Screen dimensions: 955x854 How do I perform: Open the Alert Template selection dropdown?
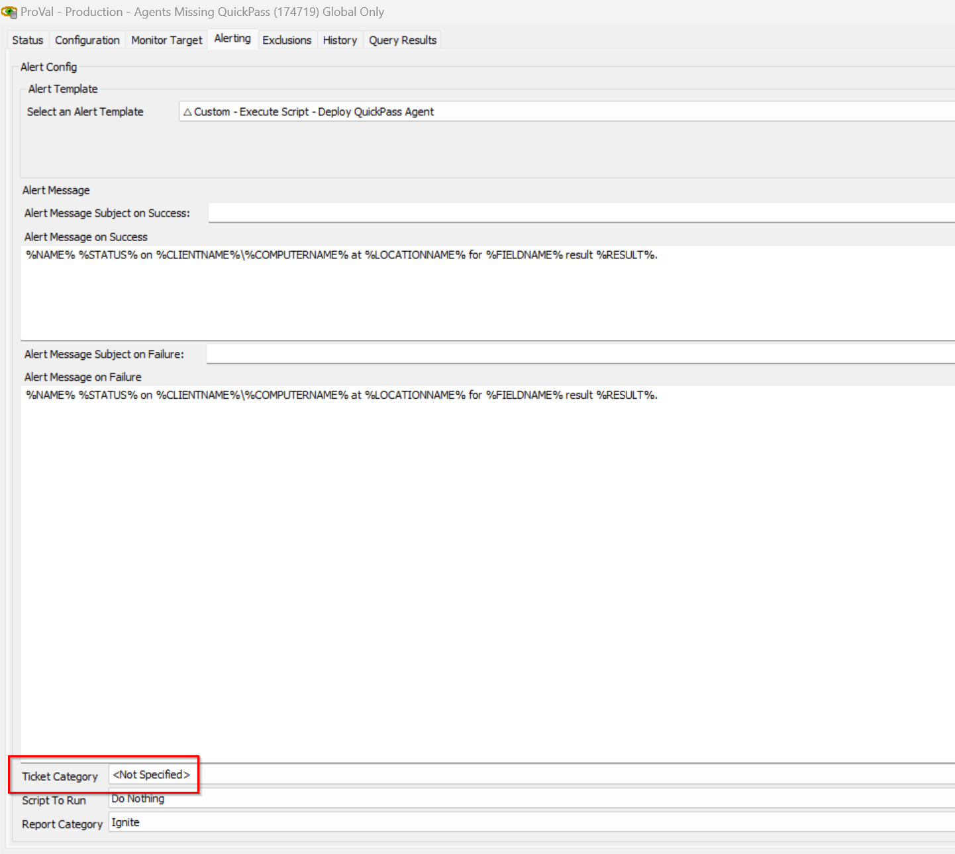point(566,112)
